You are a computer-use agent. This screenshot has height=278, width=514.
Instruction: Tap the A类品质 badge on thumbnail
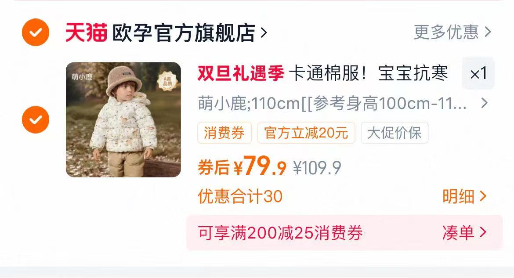[167, 81]
